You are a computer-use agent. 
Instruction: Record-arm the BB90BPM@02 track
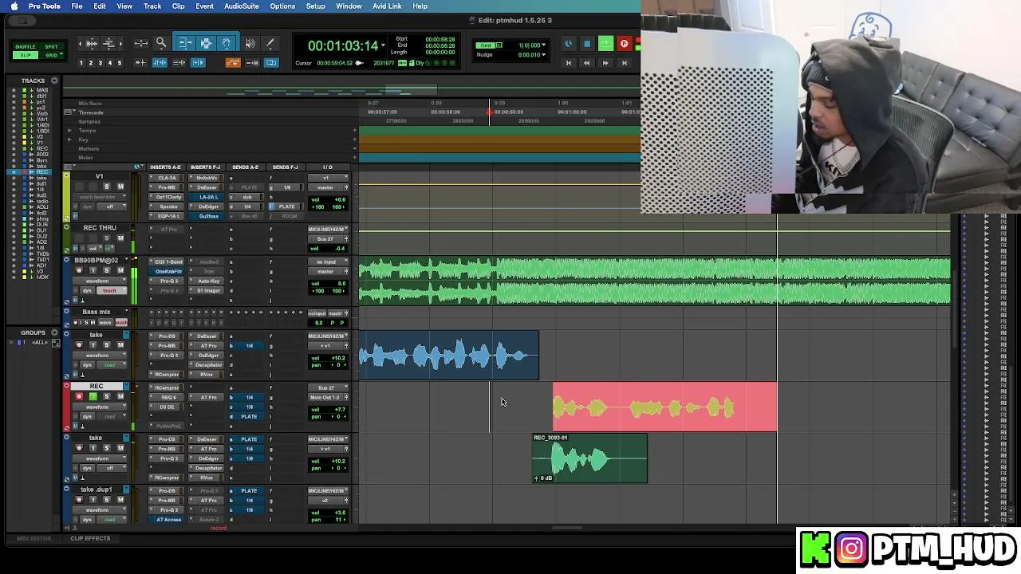point(79,270)
